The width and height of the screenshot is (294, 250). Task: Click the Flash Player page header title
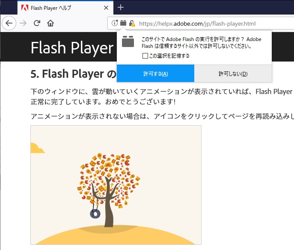click(71, 48)
